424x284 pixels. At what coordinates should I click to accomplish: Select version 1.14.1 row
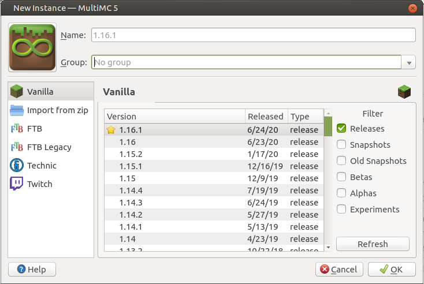(214, 227)
